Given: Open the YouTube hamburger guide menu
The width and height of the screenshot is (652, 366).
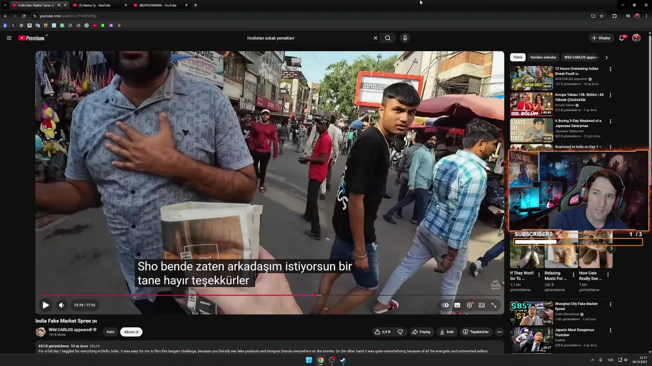Looking at the screenshot, I should [x=9, y=38].
